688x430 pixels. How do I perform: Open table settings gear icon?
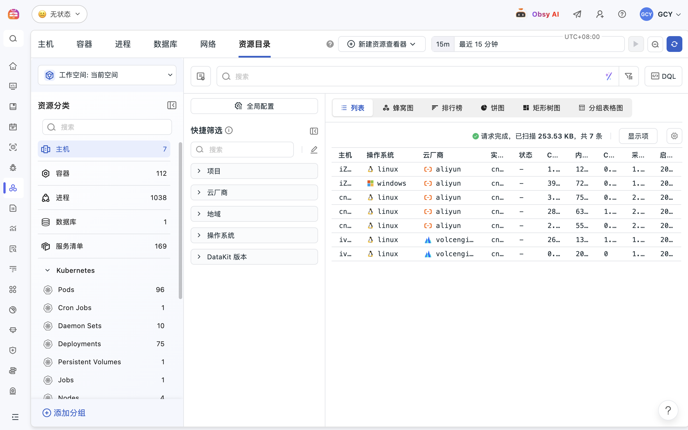[x=674, y=136]
